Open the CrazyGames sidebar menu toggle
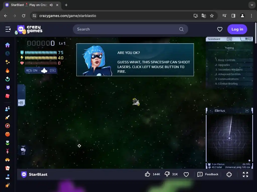 tap(8, 29)
